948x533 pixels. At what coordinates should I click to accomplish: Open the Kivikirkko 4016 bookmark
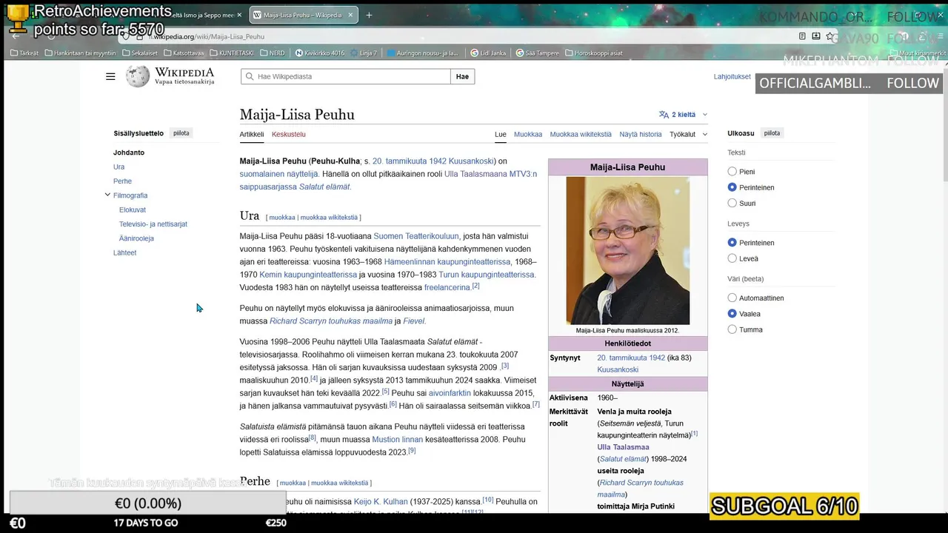click(319, 53)
